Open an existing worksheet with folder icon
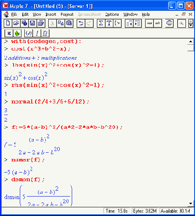Viewport: 195px width, 216px height. point(16,23)
